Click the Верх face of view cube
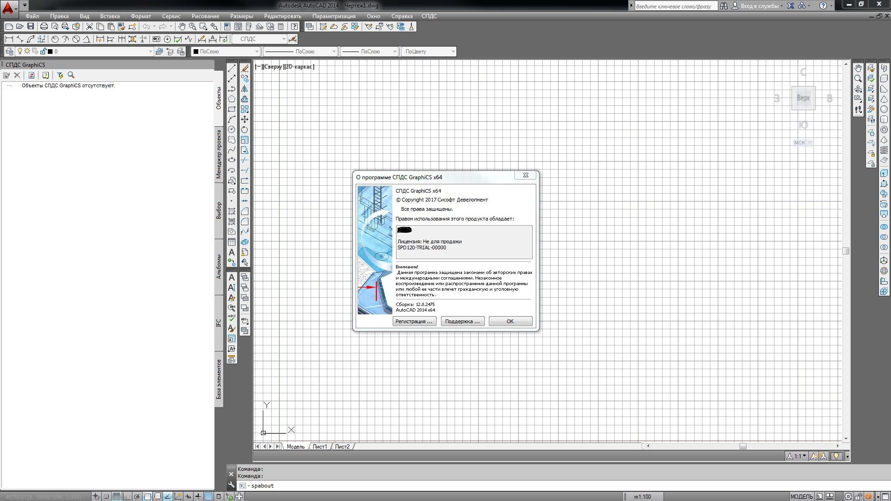Viewport: 891px width, 501px height. 803,98
